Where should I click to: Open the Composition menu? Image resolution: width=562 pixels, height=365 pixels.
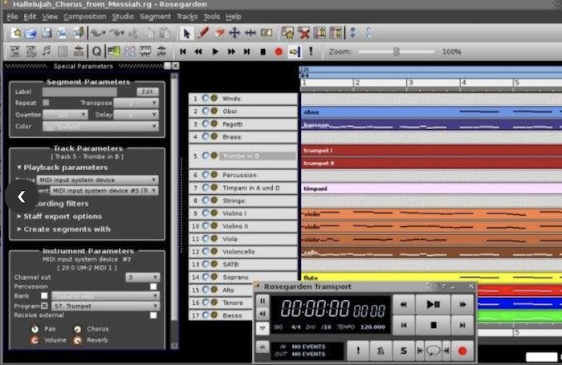[x=84, y=16]
